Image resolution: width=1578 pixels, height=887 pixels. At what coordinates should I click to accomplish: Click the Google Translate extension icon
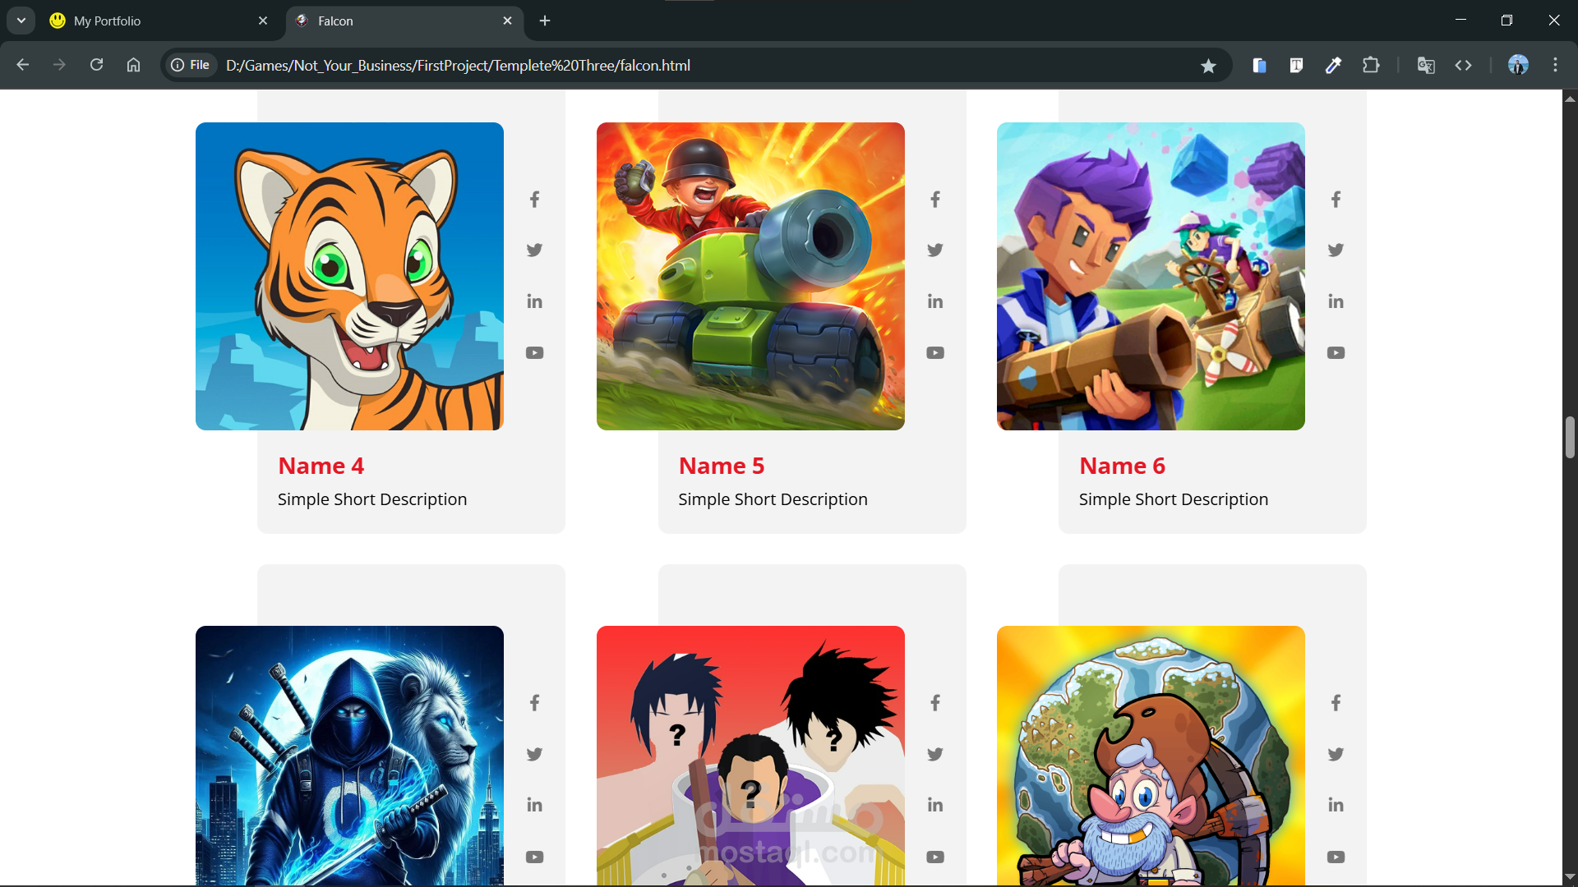coord(1426,65)
